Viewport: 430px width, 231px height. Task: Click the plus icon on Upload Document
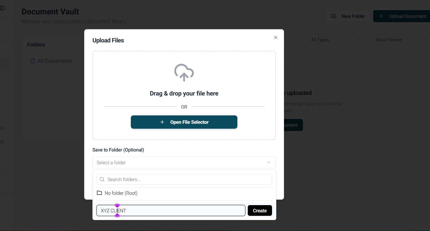381,16
